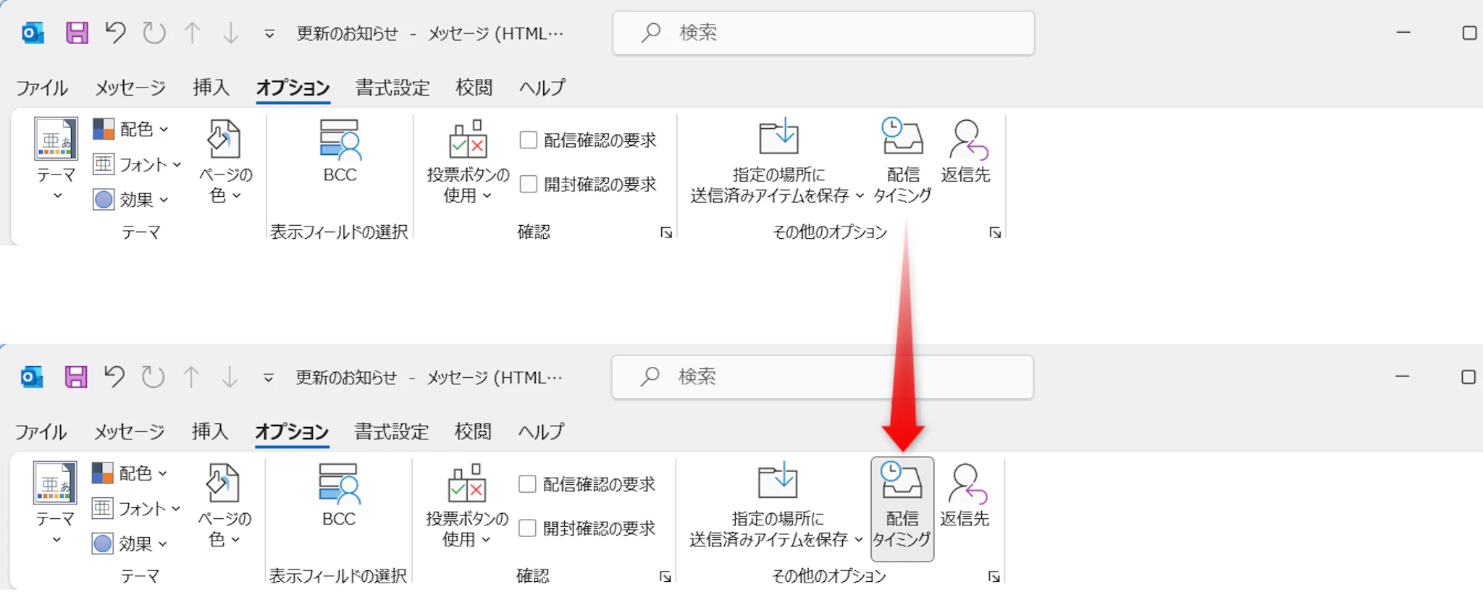Open 投票ボタンの使用 in the lower ribbon
The image size is (1483, 592).
pyautogui.click(x=467, y=506)
